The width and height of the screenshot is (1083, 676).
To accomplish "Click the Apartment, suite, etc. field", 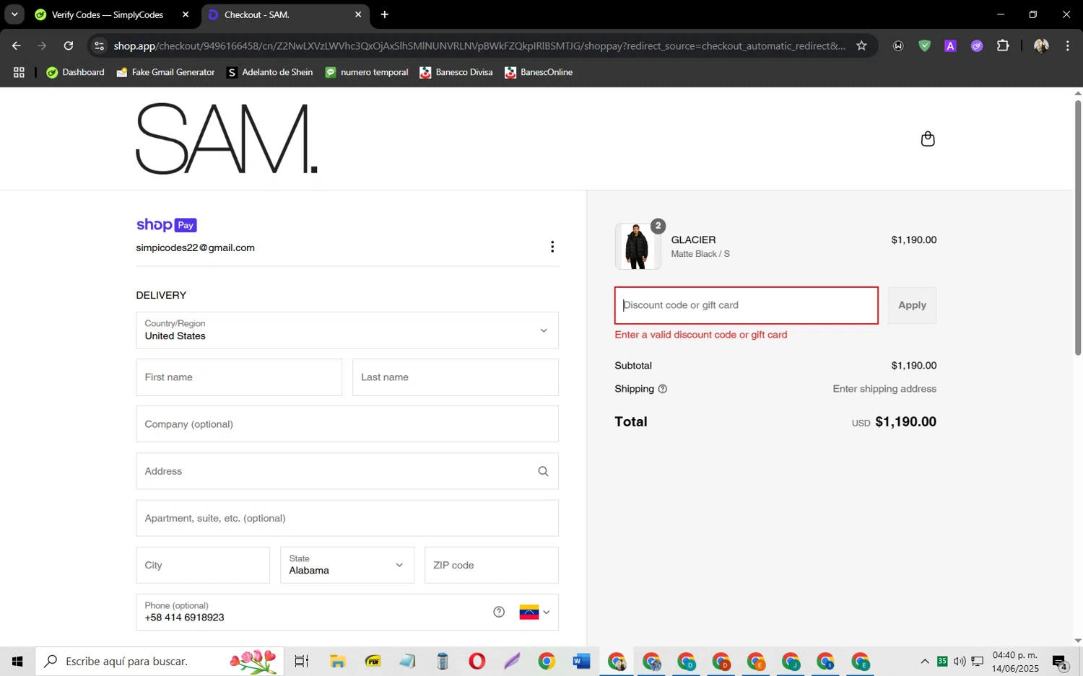I will (x=347, y=518).
